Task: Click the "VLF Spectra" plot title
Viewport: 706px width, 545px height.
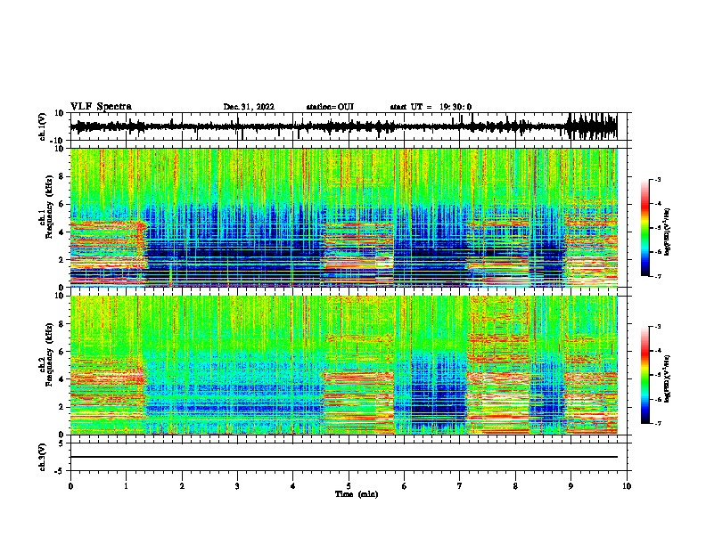Action: (101, 107)
